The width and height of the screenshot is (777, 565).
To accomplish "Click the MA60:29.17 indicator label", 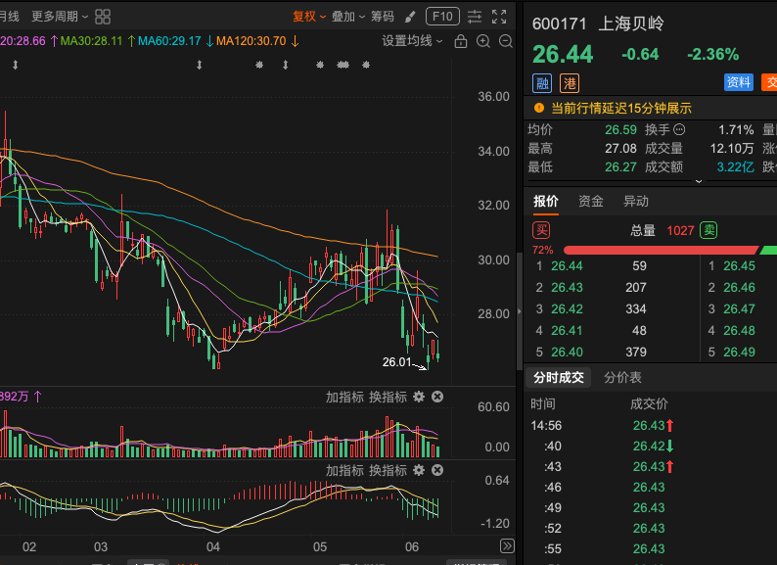I will (x=169, y=41).
